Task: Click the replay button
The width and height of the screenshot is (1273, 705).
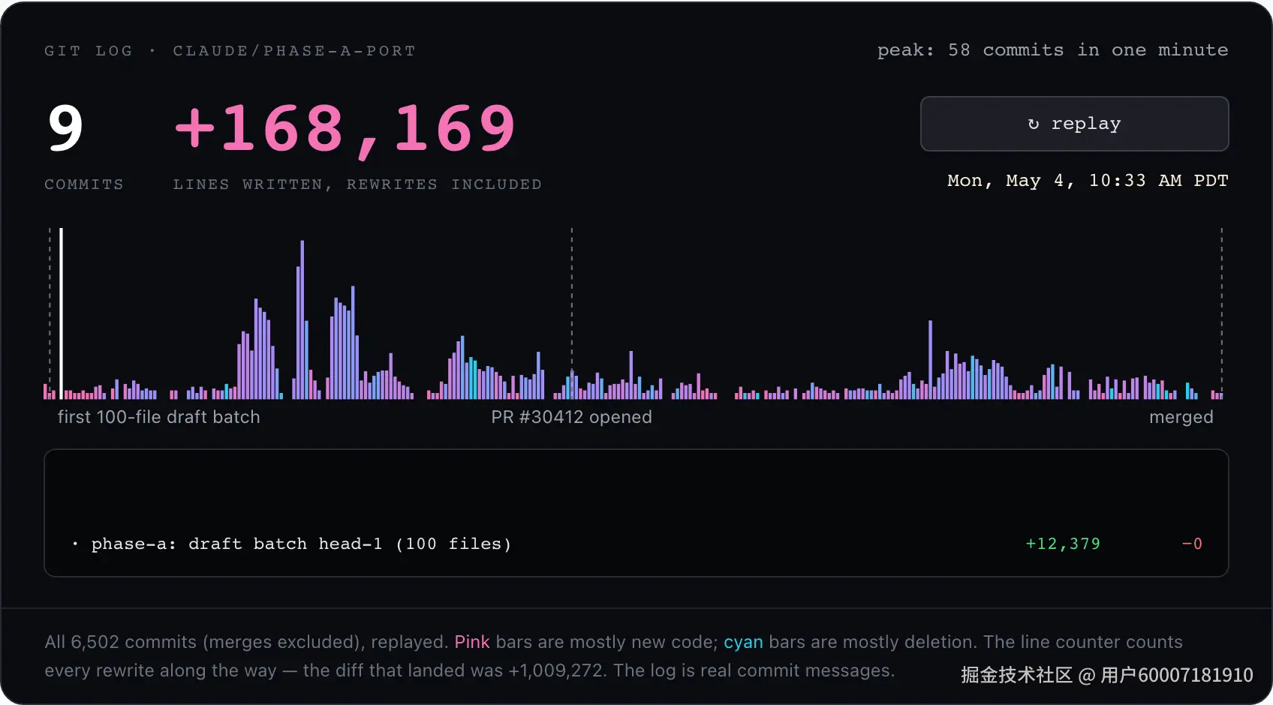Action: click(1074, 124)
